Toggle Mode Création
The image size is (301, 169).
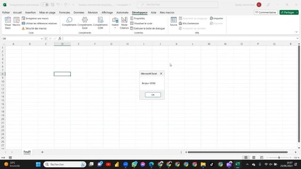tap(124, 23)
